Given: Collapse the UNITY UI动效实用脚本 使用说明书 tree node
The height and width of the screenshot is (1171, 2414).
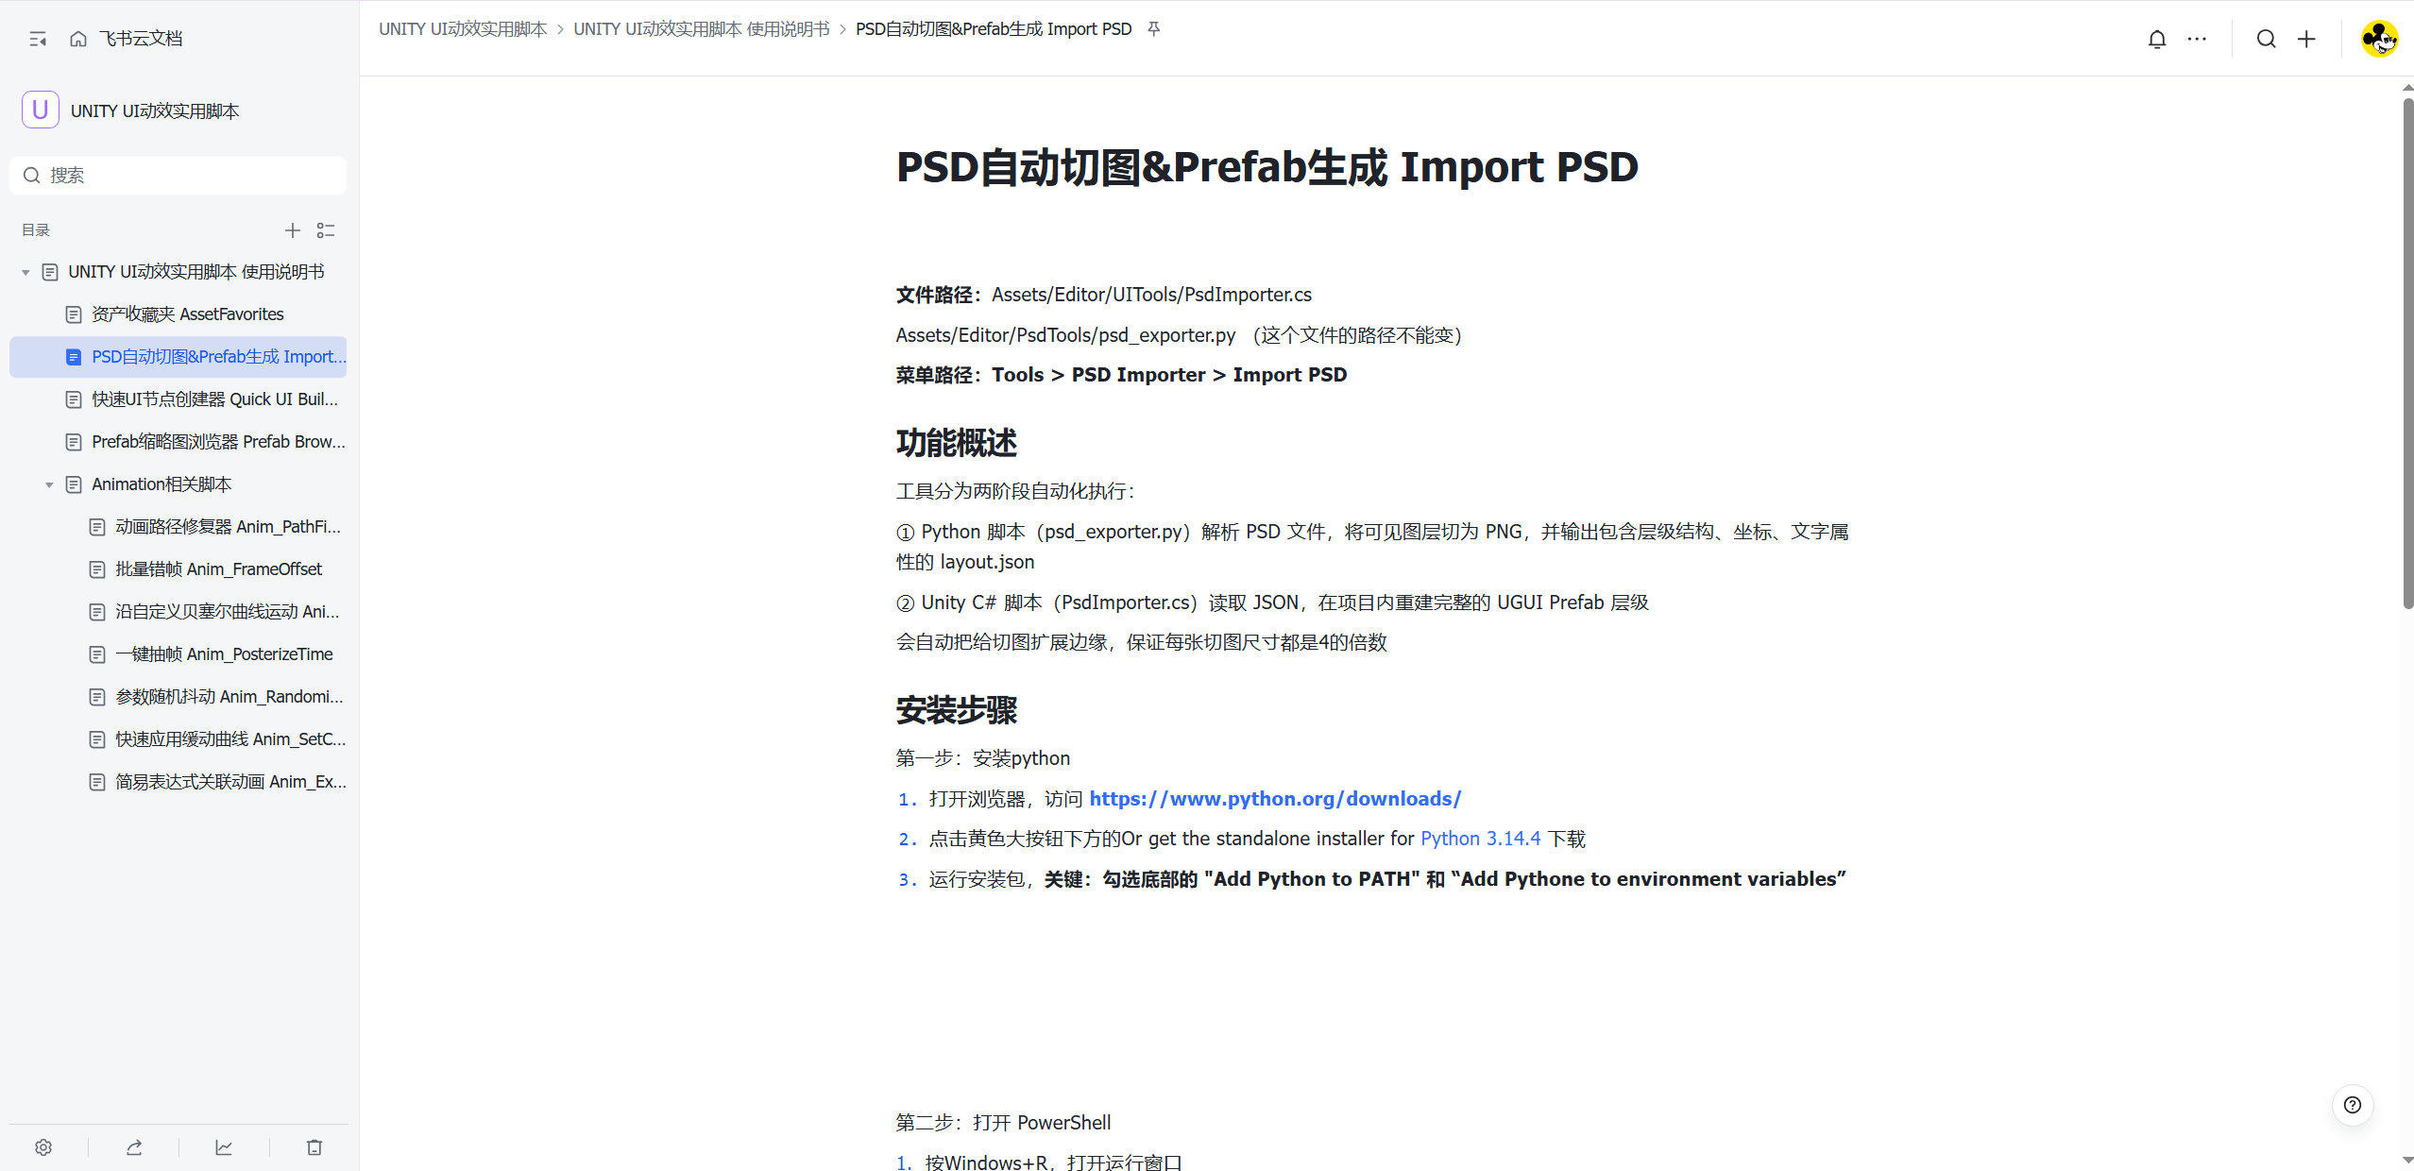Looking at the screenshot, I should pyautogui.click(x=25, y=272).
